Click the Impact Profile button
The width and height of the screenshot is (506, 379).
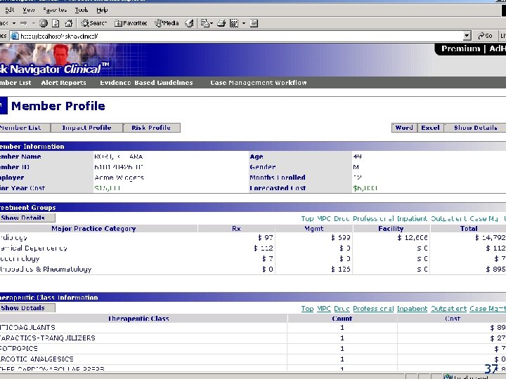pyautogui.click(x=86, y=128)
